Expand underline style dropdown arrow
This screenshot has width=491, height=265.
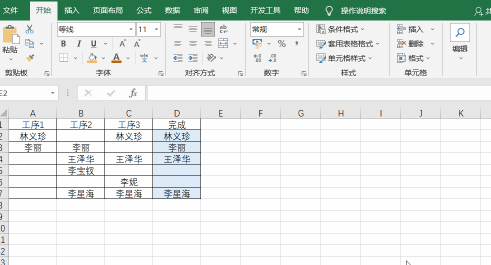click(x=105, y=44)
